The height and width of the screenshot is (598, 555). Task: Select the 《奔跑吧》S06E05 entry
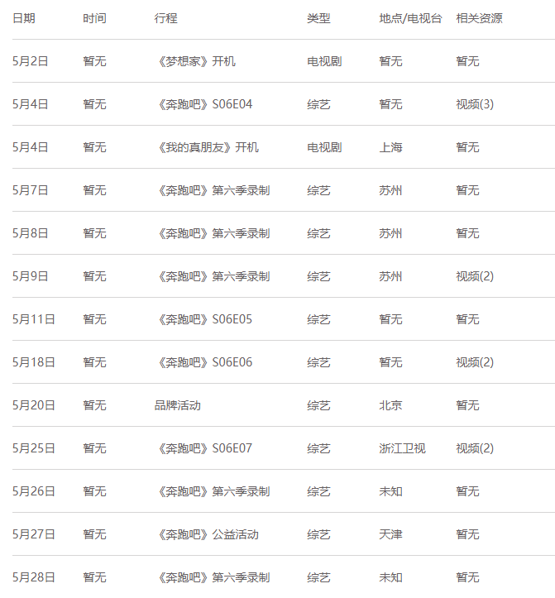203,319
